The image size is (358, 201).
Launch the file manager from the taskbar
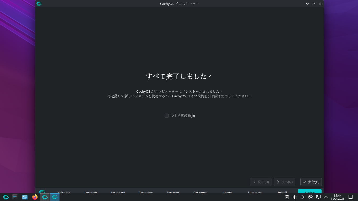(x=25, y=197)
